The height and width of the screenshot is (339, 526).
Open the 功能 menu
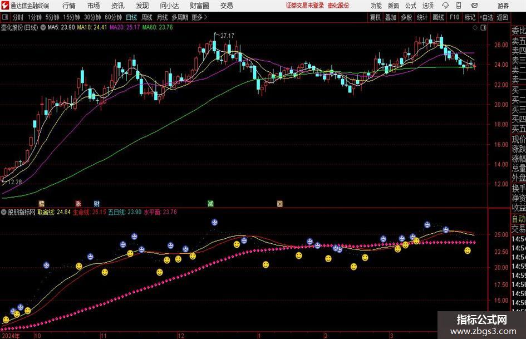pyautogui.click(x=376, y=6)
